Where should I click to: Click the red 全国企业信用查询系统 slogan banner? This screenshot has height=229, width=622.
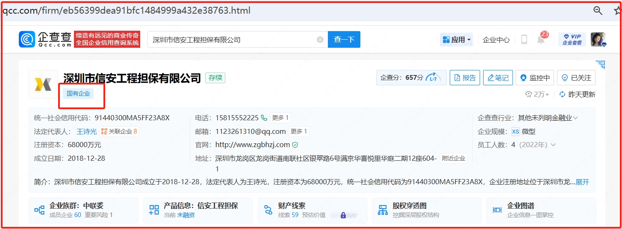point(107,39)
